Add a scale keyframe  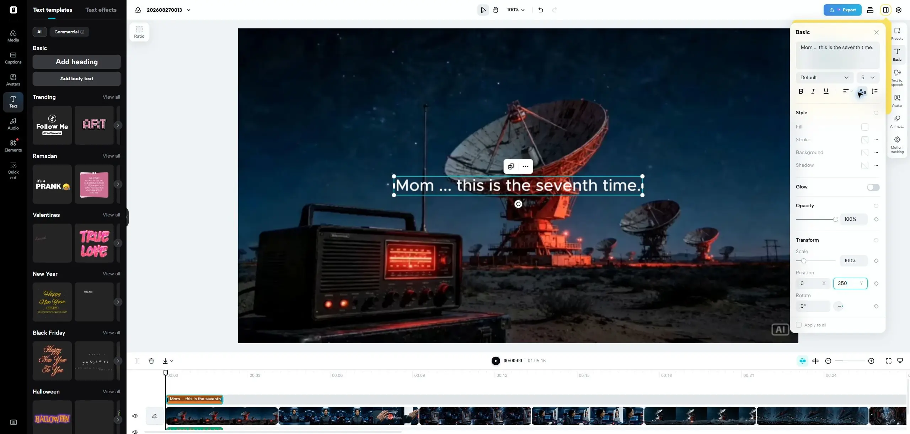click(x=876, y=261)
